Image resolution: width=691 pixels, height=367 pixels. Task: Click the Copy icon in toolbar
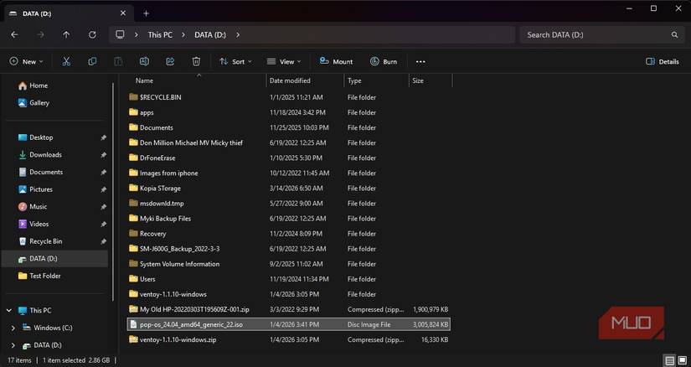[x=92, y=62]
